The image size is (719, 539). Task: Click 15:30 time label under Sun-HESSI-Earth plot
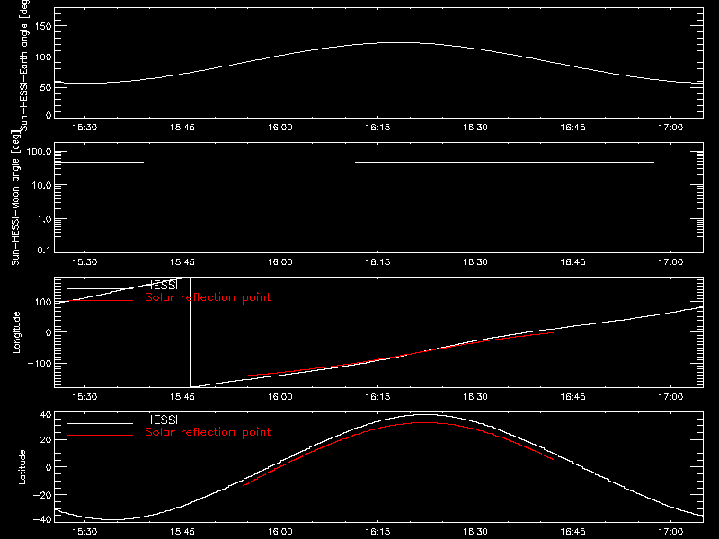(x=84, y=128)
